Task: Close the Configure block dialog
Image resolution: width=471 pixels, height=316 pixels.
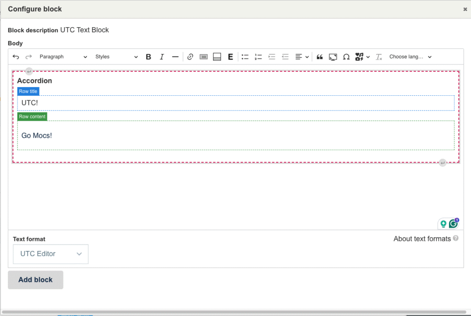Action: pyautogui.click(x=465, y=9)
